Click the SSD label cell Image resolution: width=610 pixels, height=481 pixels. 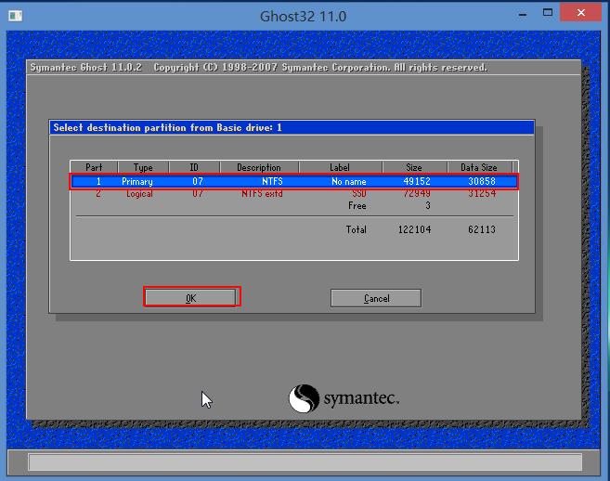tap(359, 193)
